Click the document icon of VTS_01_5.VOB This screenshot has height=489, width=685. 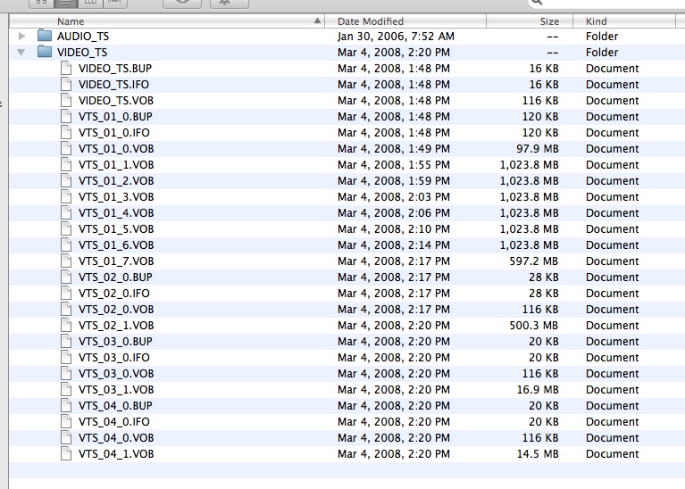66,228
